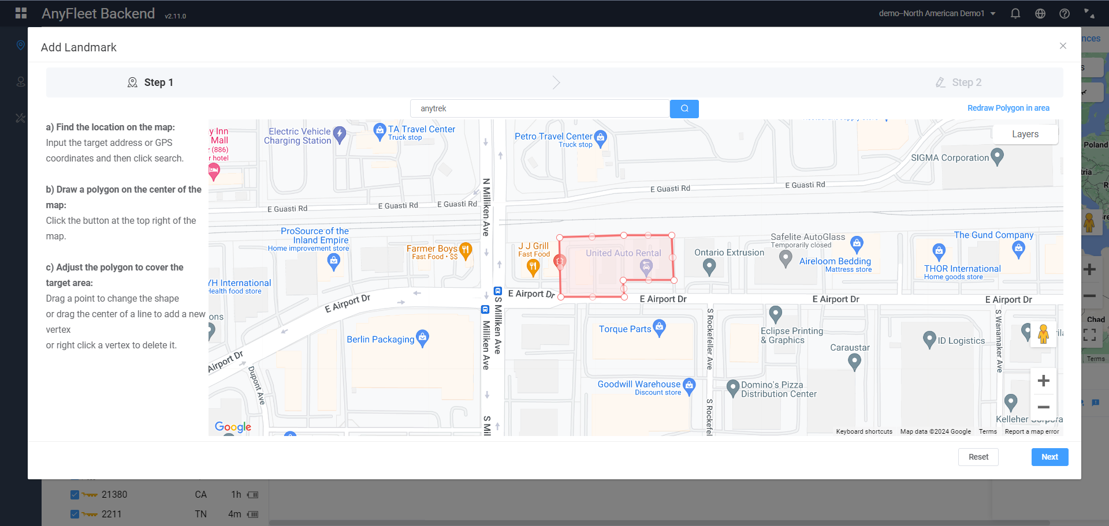Screen dimensions: 1109x526
Task: Click the tools icon in left sidebar
Action: (x=21, y=118)
